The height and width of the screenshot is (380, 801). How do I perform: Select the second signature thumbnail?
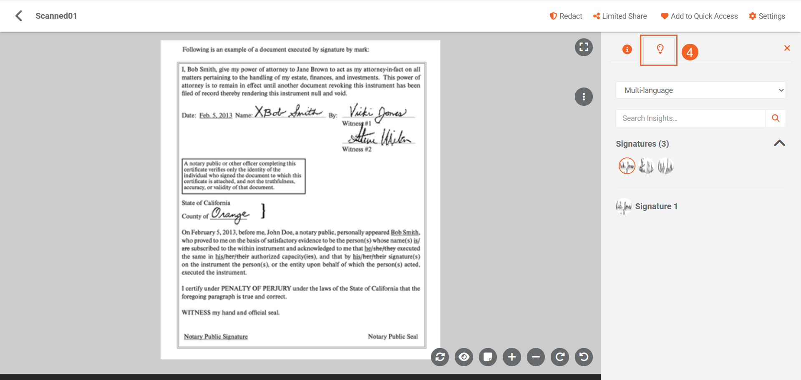click(646, 166)
